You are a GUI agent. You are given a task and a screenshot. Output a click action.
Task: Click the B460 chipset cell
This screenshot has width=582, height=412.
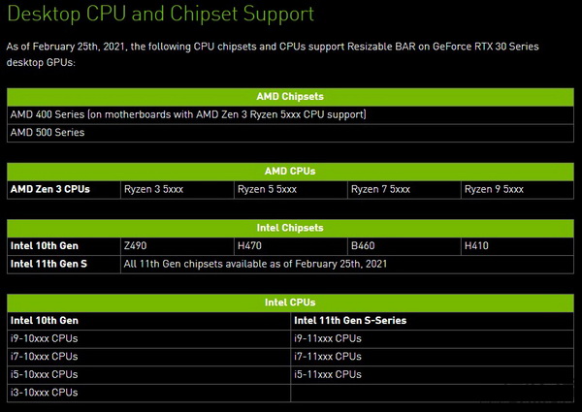tap(404, 246)
